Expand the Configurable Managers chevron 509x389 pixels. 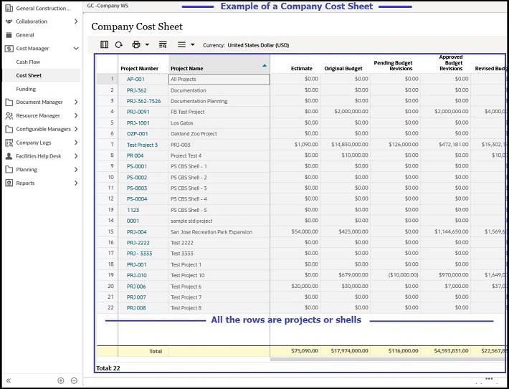[76, 129]
